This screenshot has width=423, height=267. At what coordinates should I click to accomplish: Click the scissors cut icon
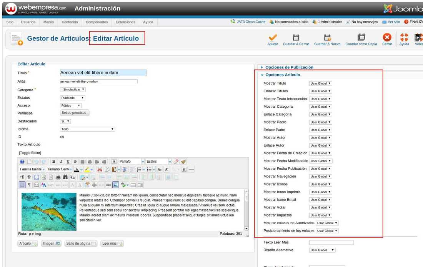pos(100,169)
